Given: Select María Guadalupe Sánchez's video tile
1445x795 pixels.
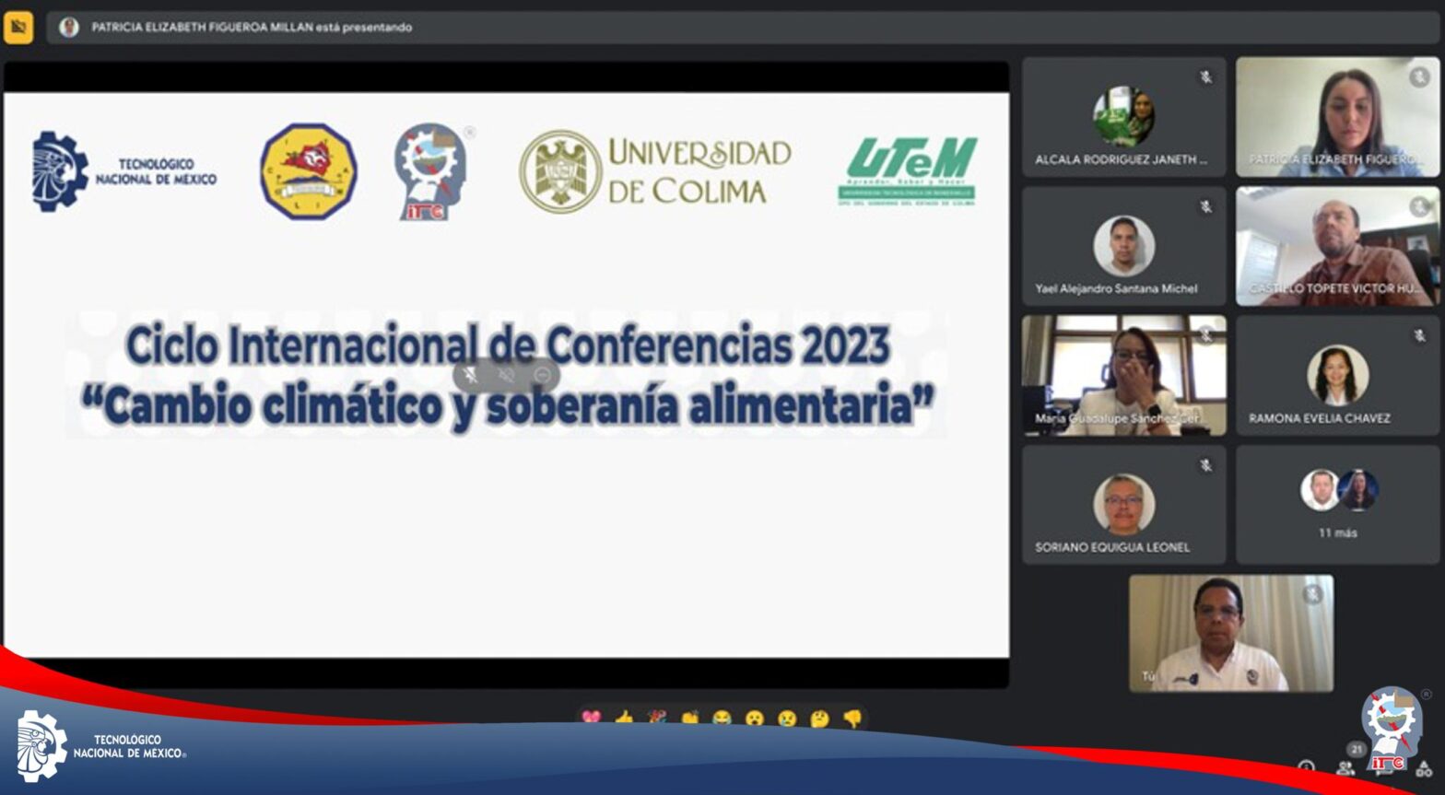Looking at the screenshot, I should pos(1123,376).
